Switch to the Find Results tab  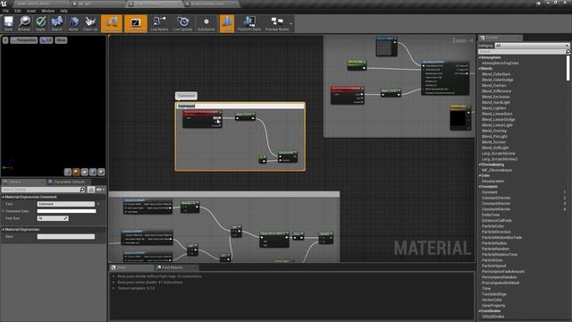172,267
